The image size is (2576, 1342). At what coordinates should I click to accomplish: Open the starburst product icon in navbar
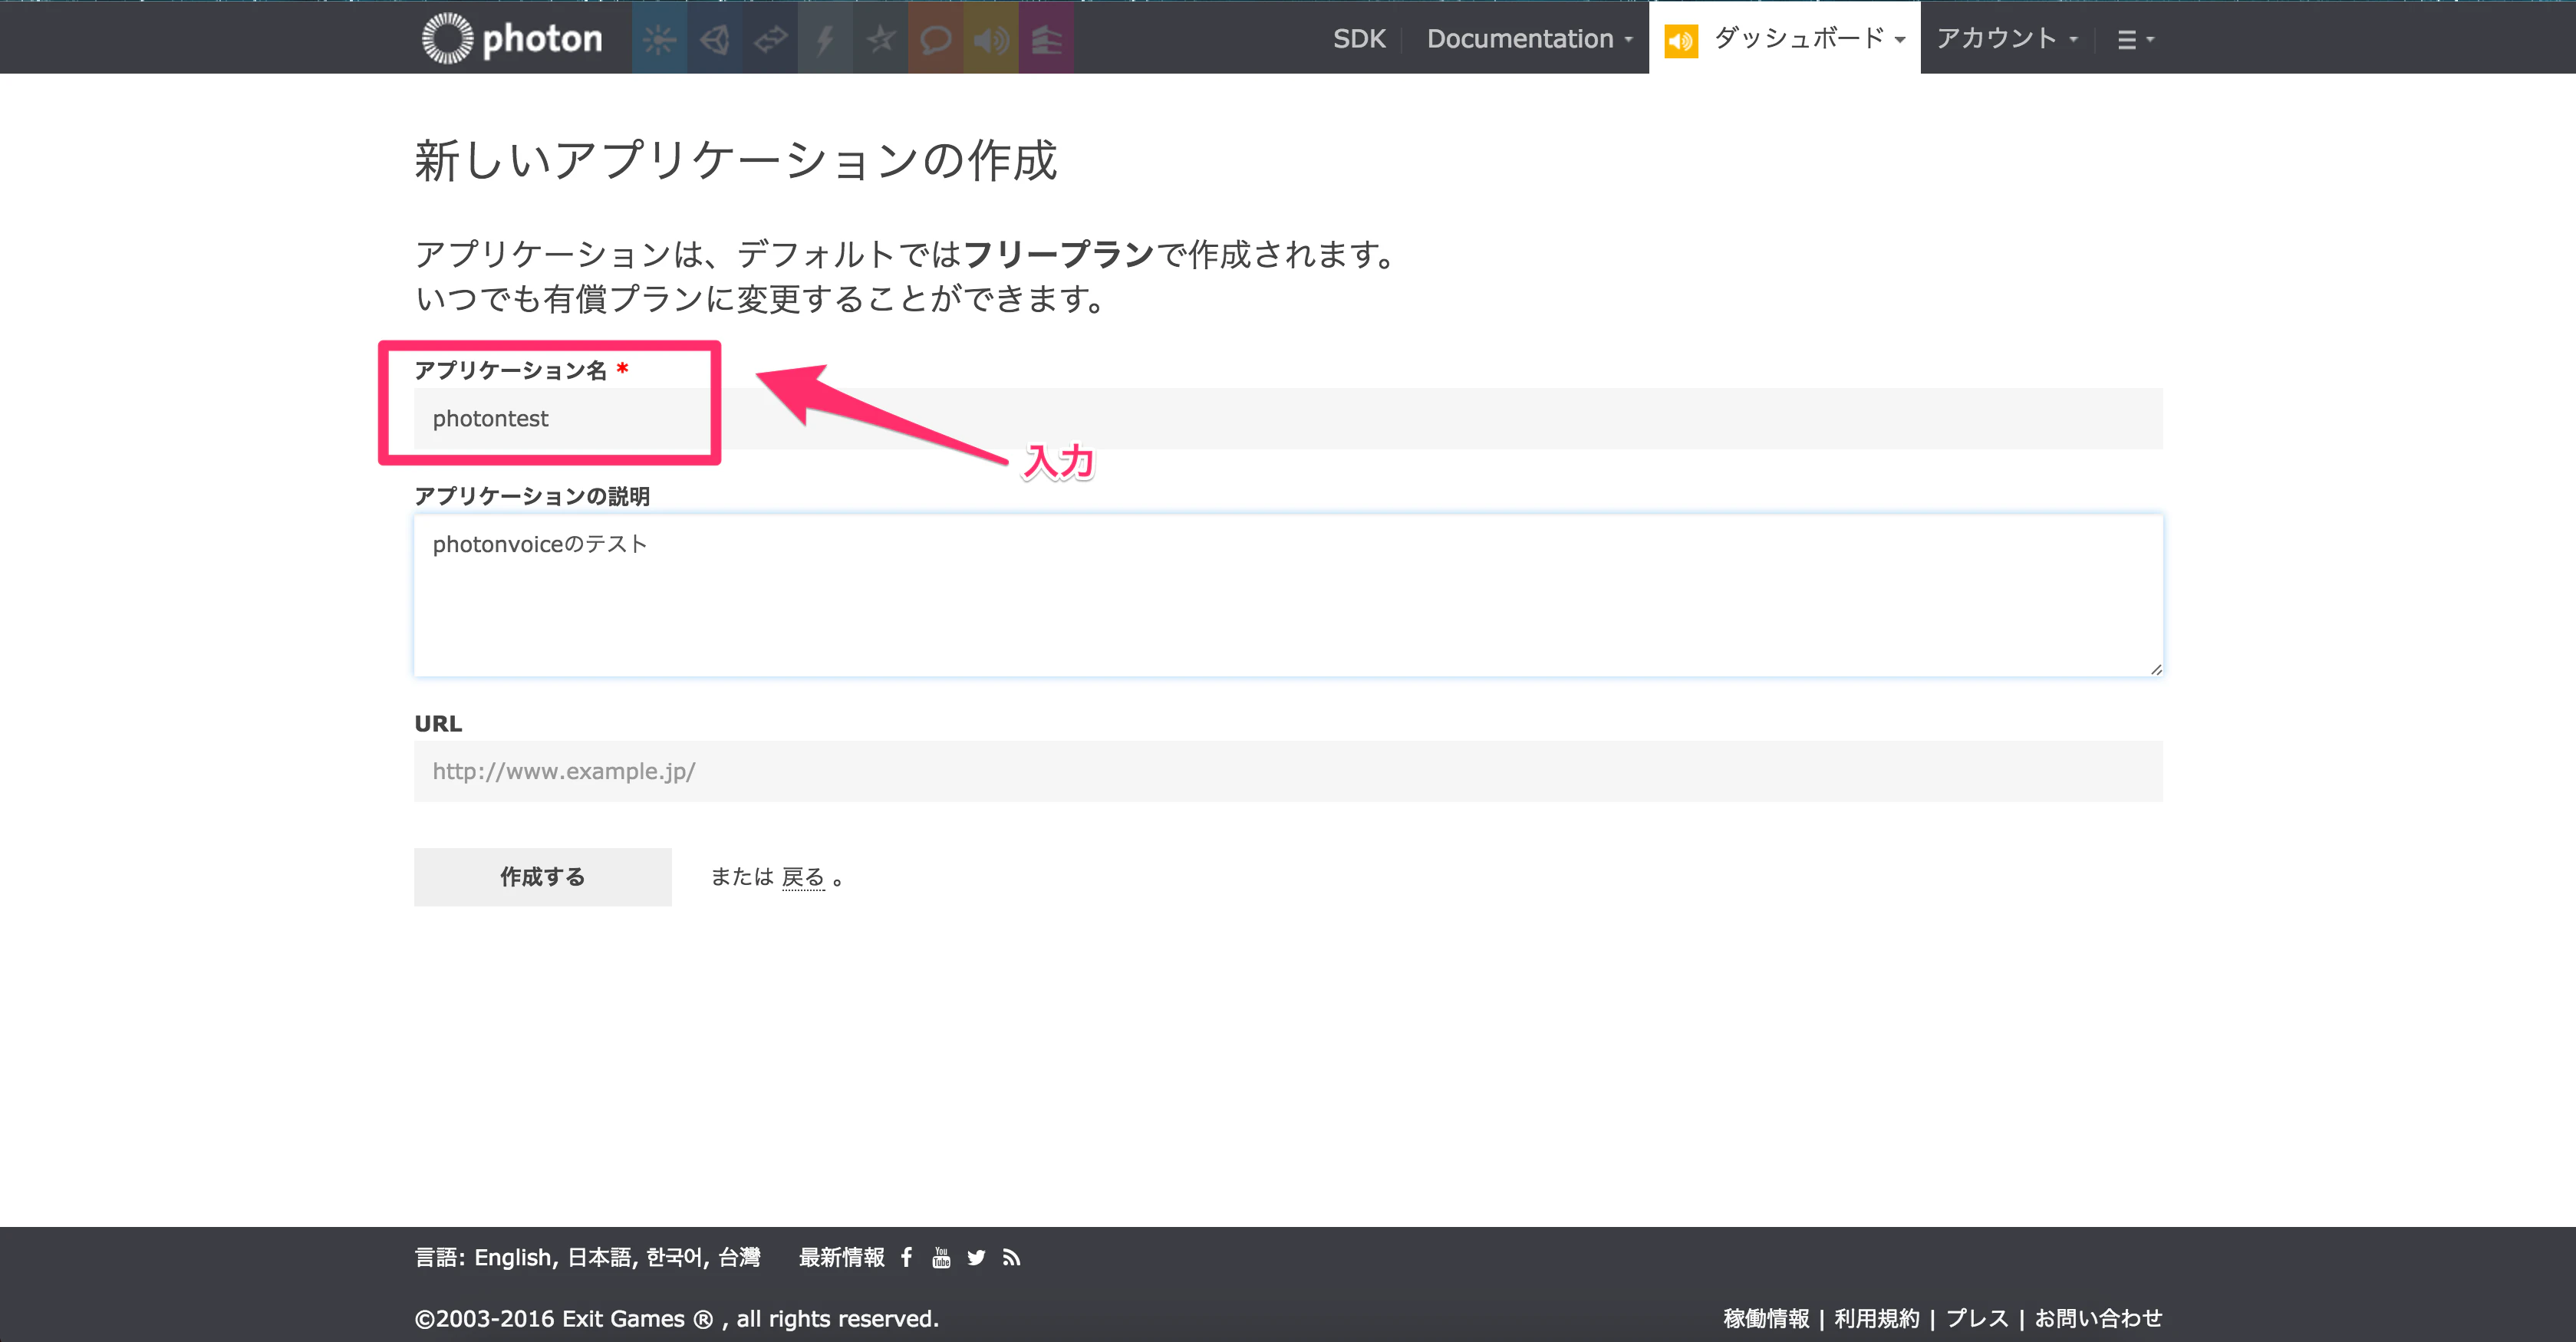click(x=659, y=38)
